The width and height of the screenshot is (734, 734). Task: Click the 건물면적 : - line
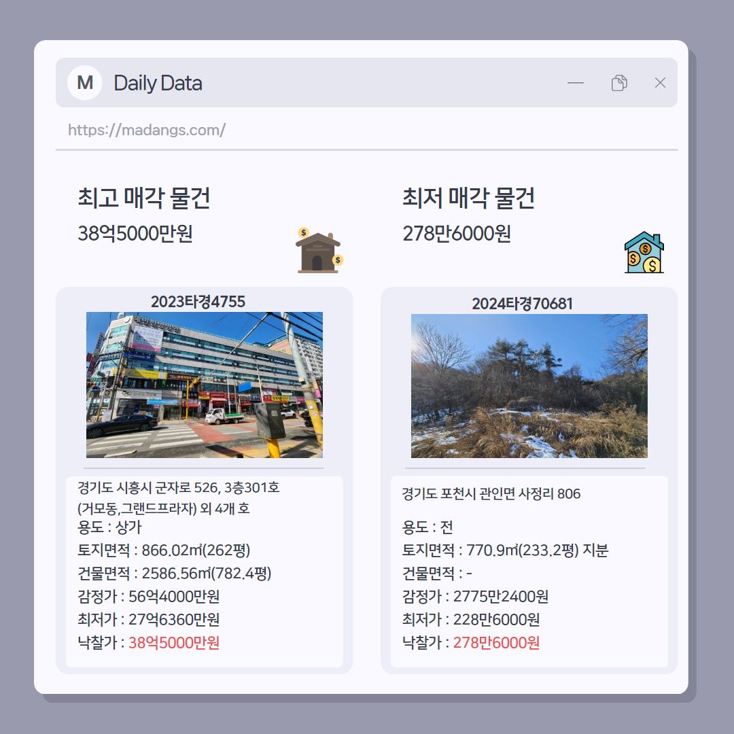pyautogui.click(x=437, y=573)
